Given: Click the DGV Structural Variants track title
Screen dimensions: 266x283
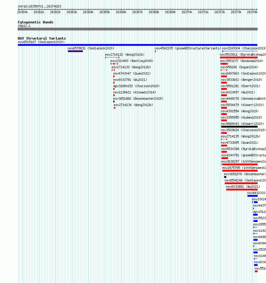Looking at the screenshot, I should tap(42, 38).
